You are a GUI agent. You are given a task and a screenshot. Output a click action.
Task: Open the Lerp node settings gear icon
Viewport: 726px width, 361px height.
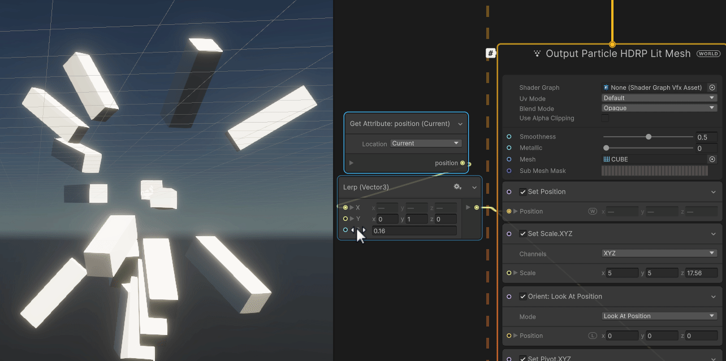[x=457, y=187]
